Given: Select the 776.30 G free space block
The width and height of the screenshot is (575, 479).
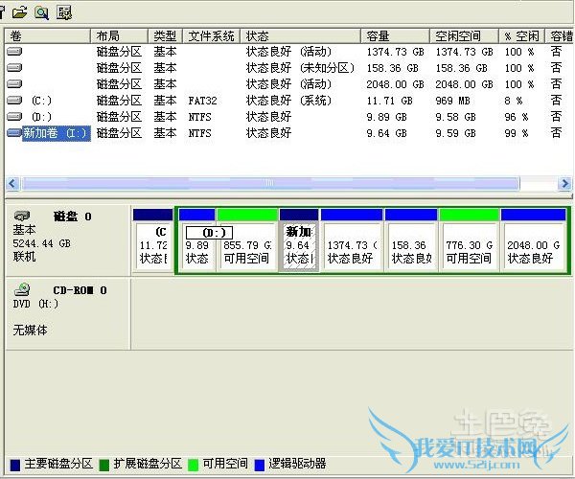Looking at the screenshot, I should [469, 240].
